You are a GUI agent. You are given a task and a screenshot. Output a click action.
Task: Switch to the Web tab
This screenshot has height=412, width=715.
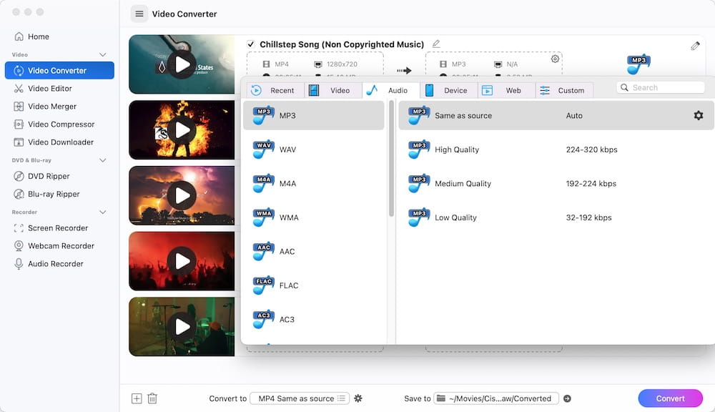[x=506, y=90]
